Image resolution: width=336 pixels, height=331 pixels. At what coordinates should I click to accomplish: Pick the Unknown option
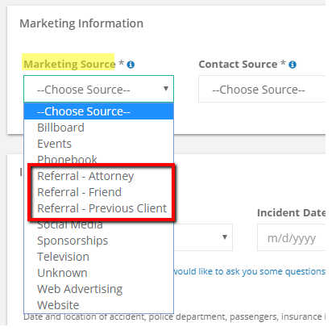click(x=99, y=273)
